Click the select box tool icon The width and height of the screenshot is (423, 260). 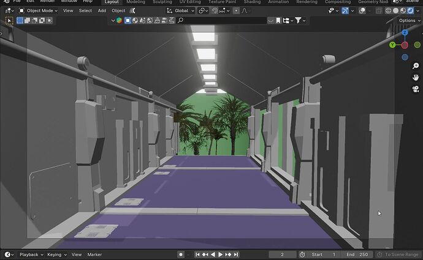(9, 21)
